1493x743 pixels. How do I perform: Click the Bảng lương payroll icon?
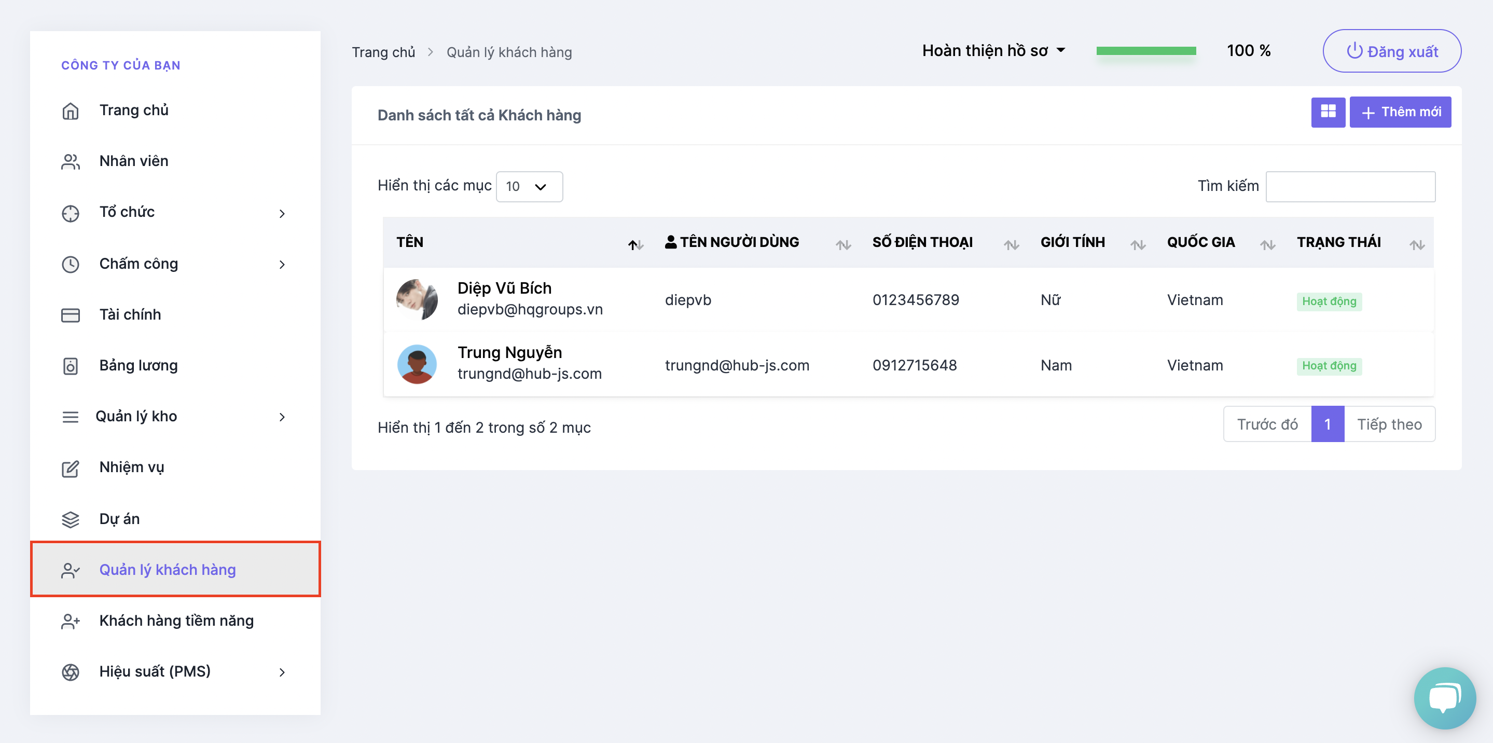(x=70, y=366)
